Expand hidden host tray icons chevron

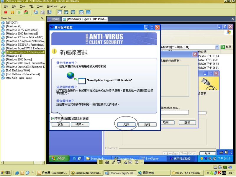pyautogui.click(x=208, y=173)
